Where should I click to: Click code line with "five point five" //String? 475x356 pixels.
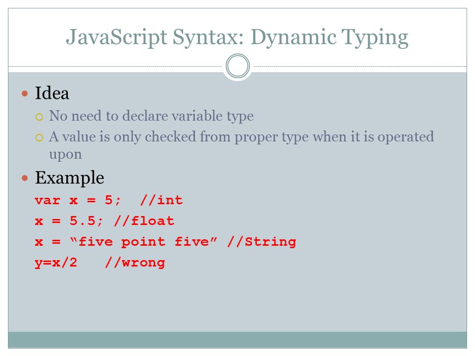(165, 242)
